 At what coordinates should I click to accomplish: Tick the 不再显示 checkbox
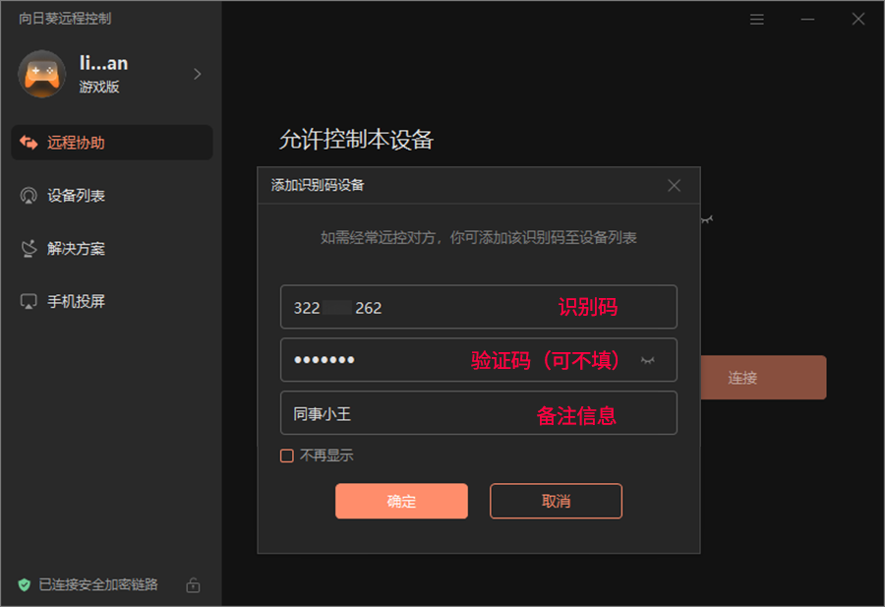click(287, 455)
